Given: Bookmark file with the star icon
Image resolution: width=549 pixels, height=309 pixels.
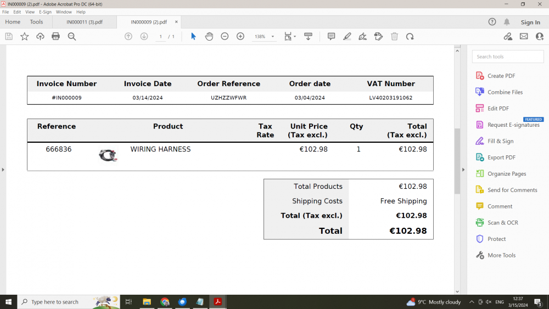Looking at the screenshot, I should pyautogui.click(x=25, y=36).
